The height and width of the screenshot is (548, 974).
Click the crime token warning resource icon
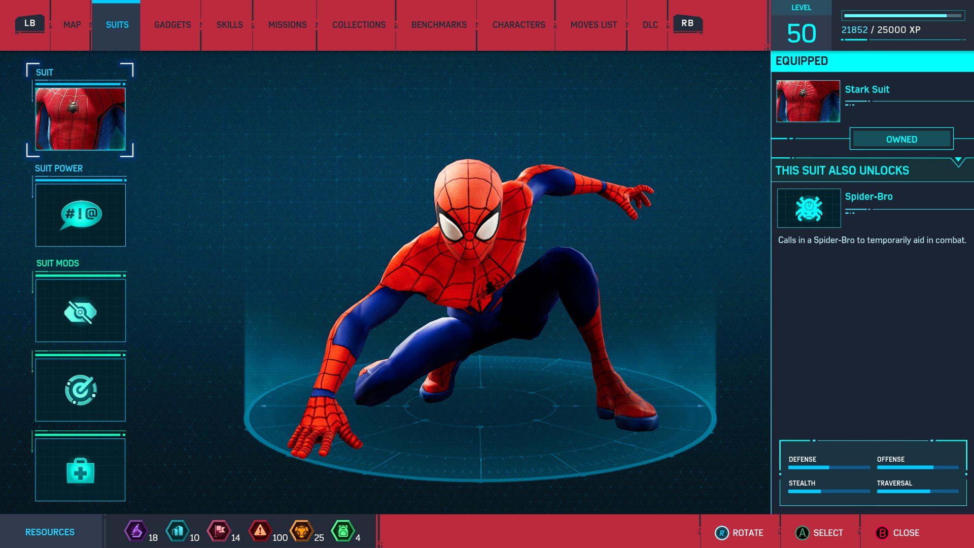point(260,531)
